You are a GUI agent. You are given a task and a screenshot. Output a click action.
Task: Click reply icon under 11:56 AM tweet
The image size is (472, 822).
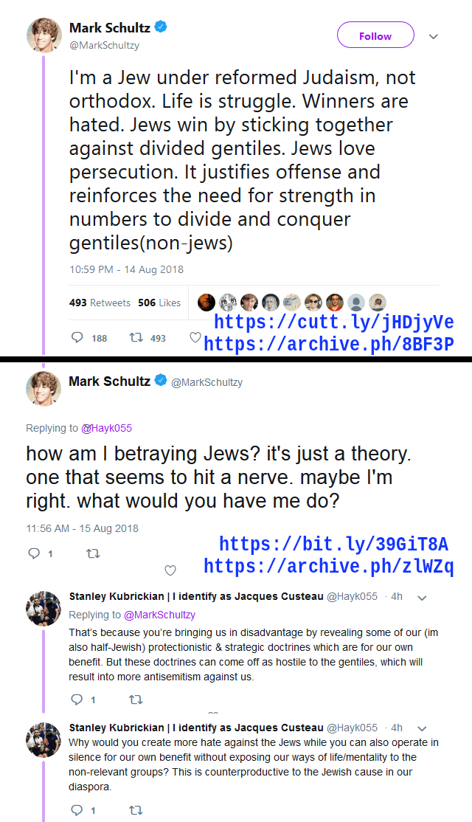pyautogui.click(x=34, y=553)
